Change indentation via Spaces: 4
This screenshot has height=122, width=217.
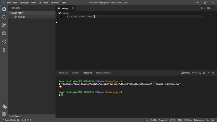(x=163, y=120)
